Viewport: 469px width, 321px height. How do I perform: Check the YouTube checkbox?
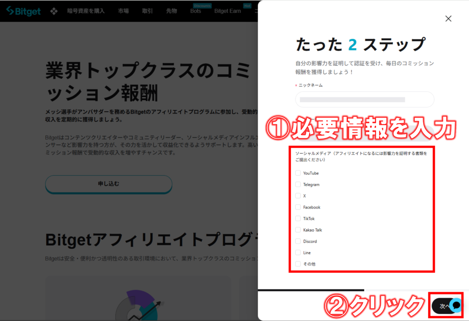coord(298,173)
